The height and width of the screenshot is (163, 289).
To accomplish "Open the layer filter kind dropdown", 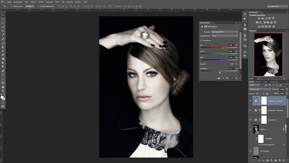I will [254, 85].
